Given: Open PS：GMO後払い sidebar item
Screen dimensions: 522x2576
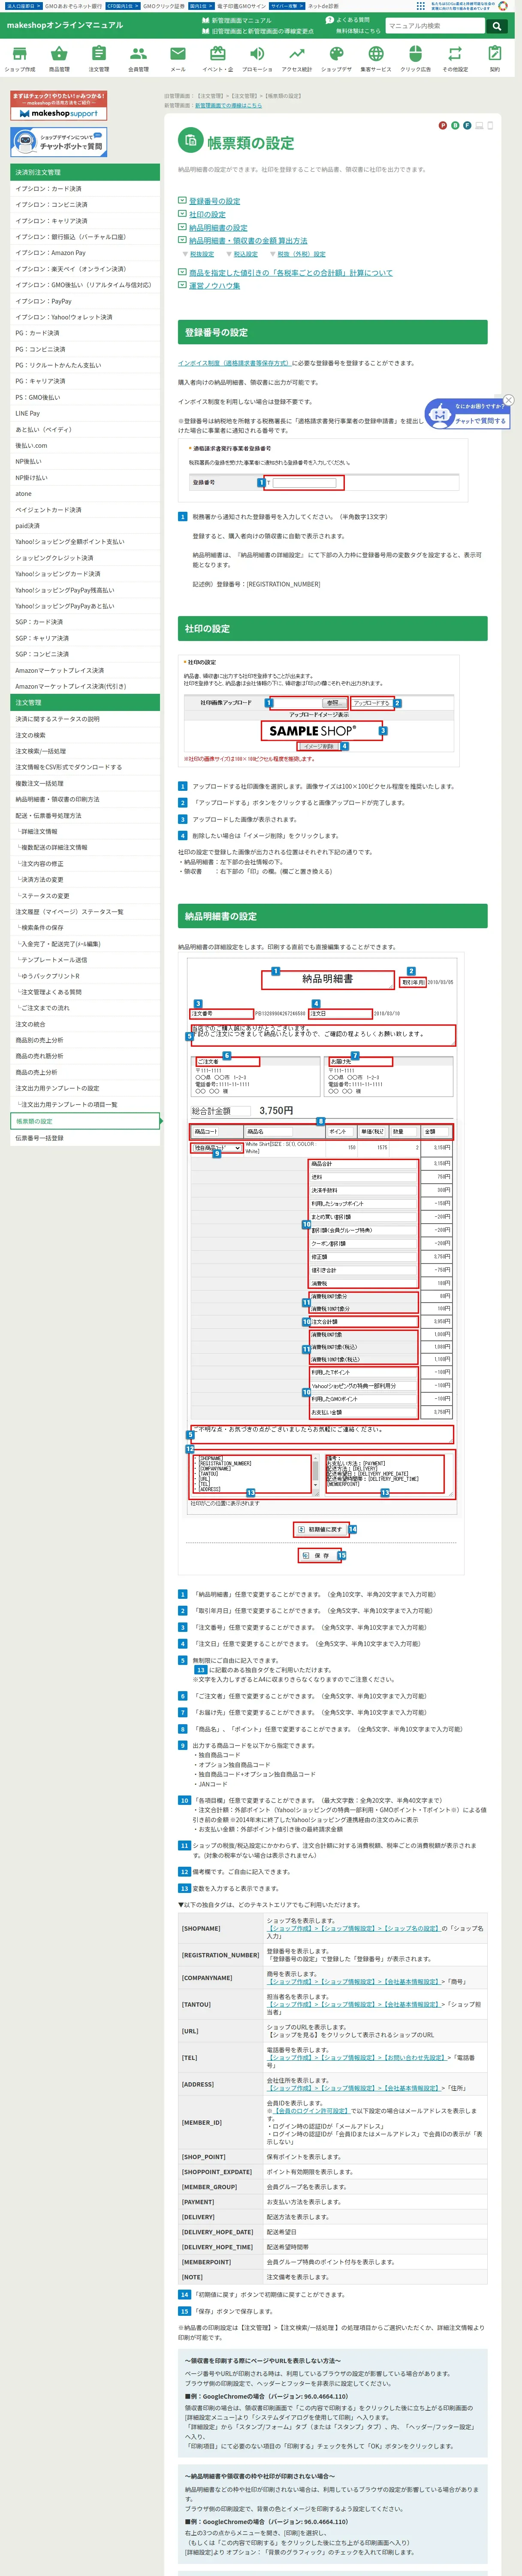Looking at the screenshot, I should pyautogui.click(x=85, y=397).
